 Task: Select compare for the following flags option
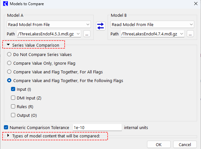coord(9,80)
